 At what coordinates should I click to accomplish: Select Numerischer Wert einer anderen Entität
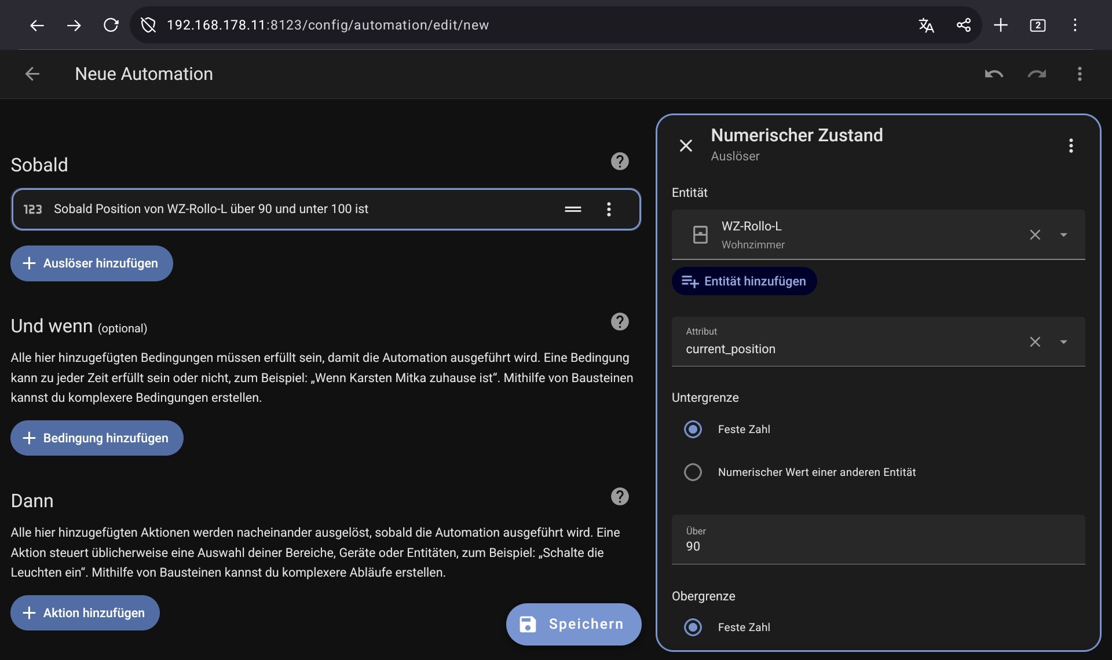(693, 472)
